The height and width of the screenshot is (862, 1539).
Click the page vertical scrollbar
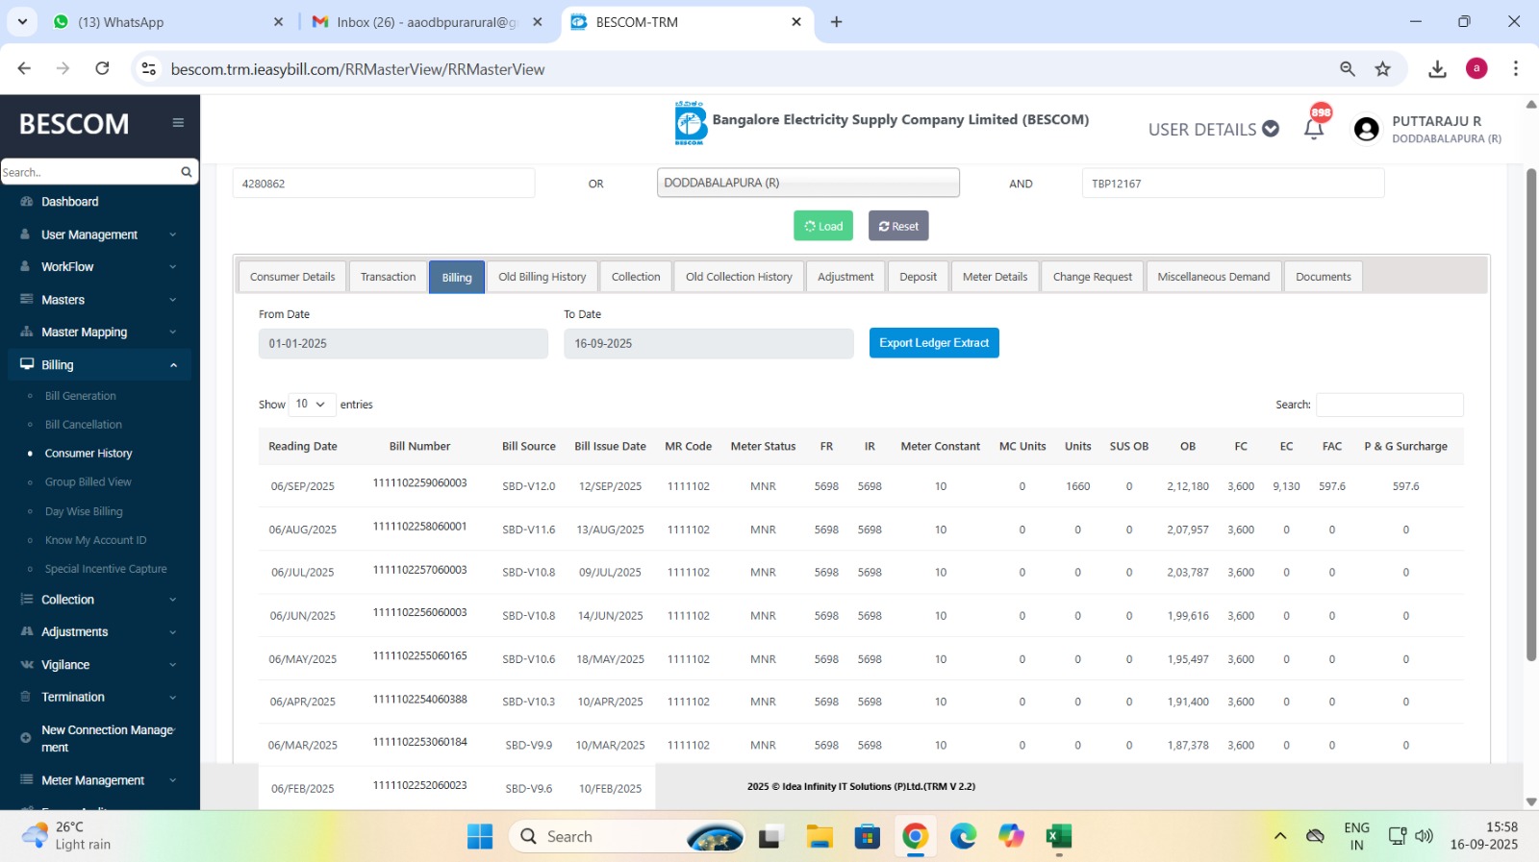(1530, 413)
